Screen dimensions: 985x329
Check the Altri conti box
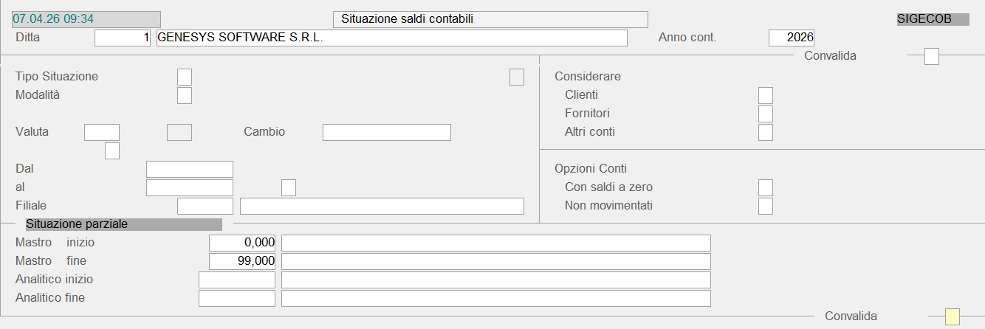click(766, 132)
